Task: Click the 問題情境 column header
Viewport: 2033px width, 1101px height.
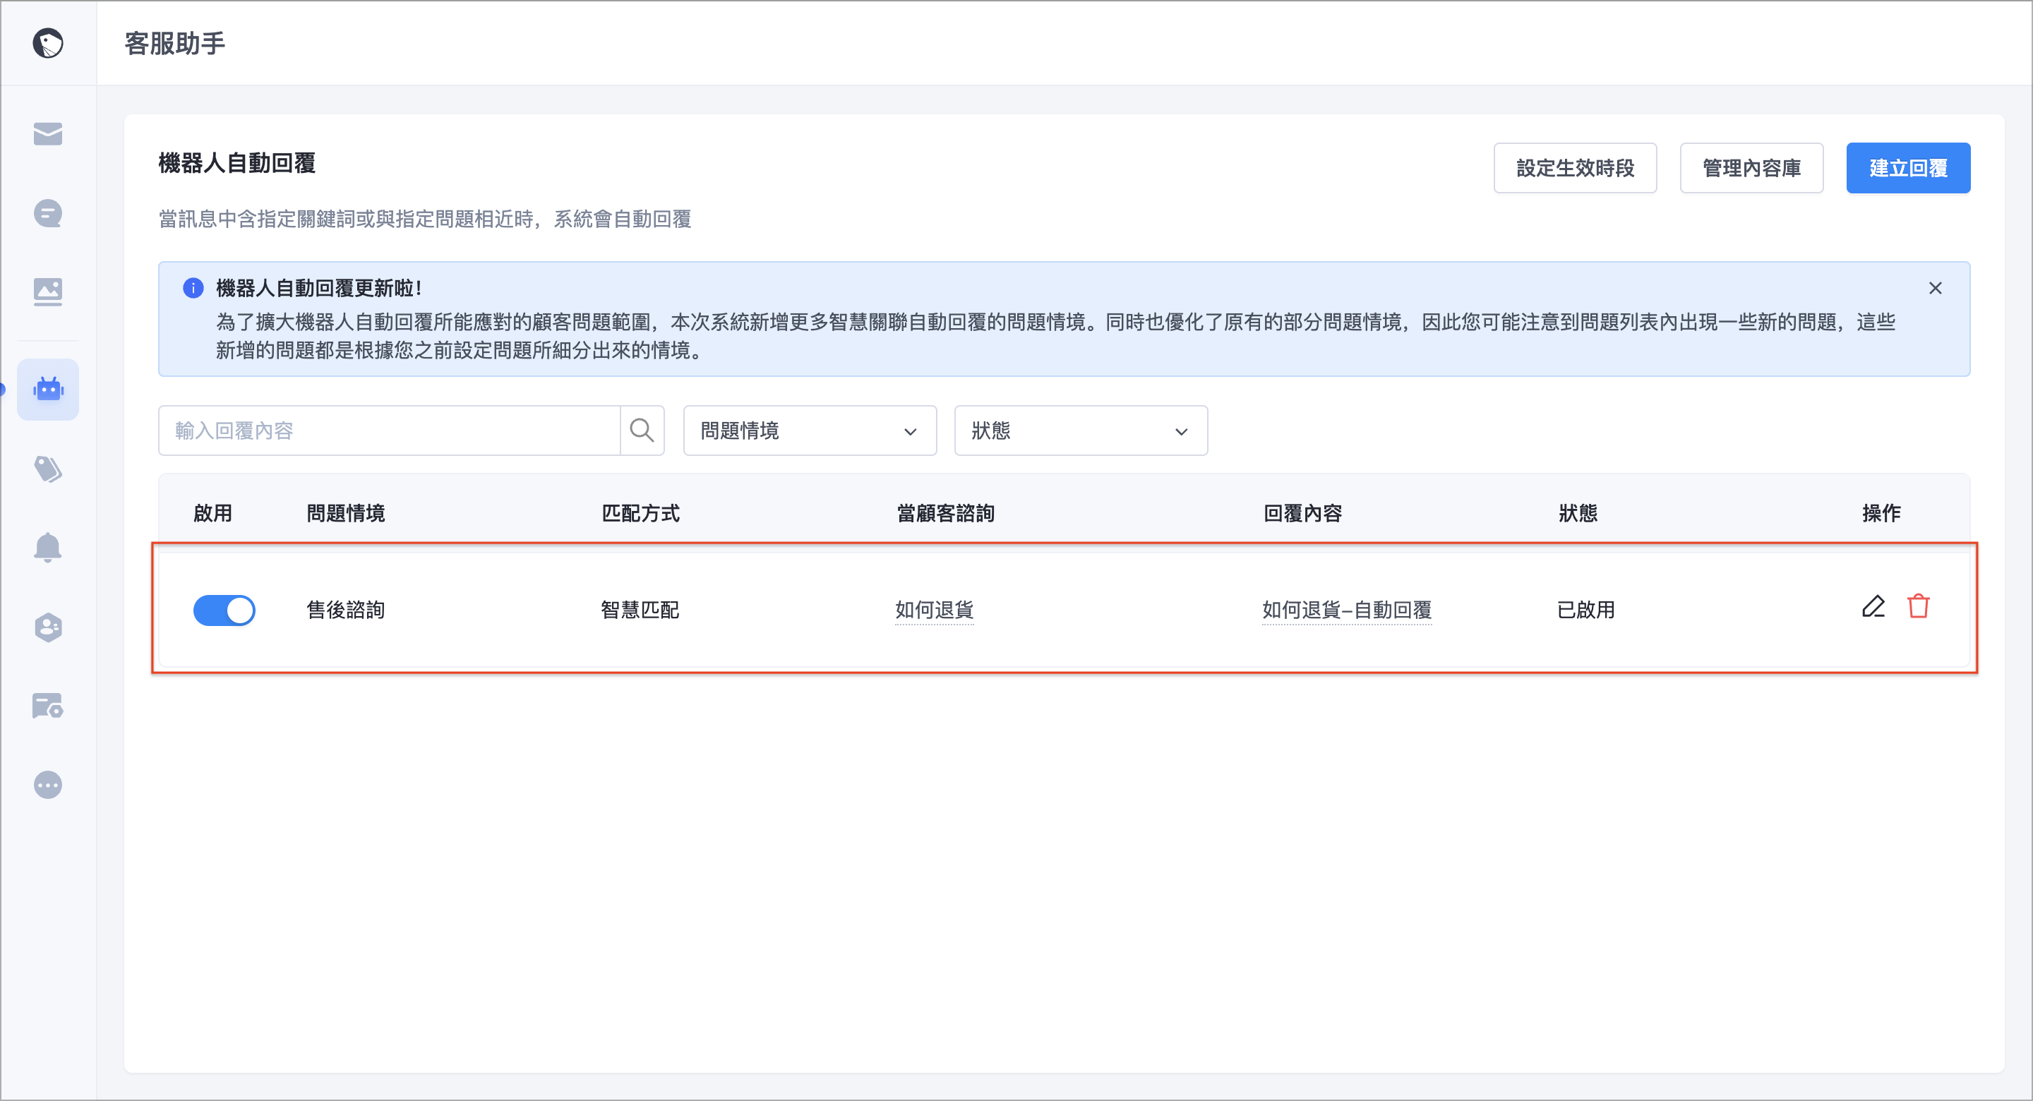Action: (346, 513)
